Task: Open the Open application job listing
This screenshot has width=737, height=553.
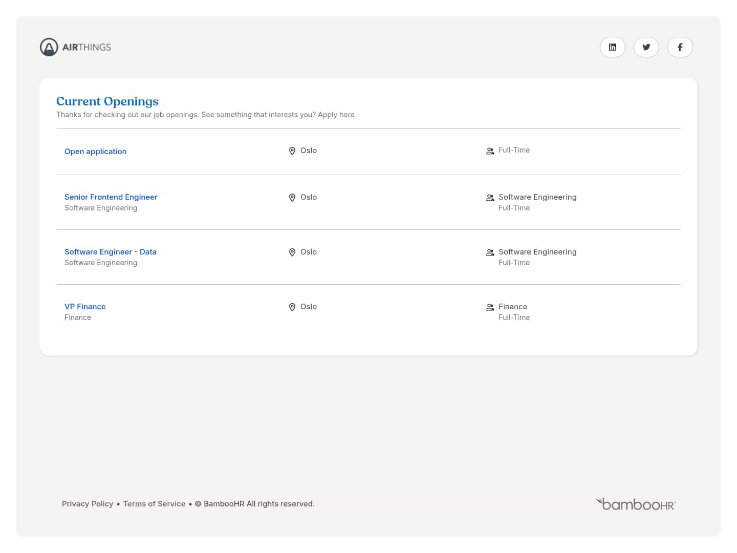Action: tap(95, 152)
